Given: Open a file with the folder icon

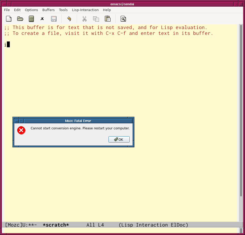Looking at the screenshot, I should point(20,19).
